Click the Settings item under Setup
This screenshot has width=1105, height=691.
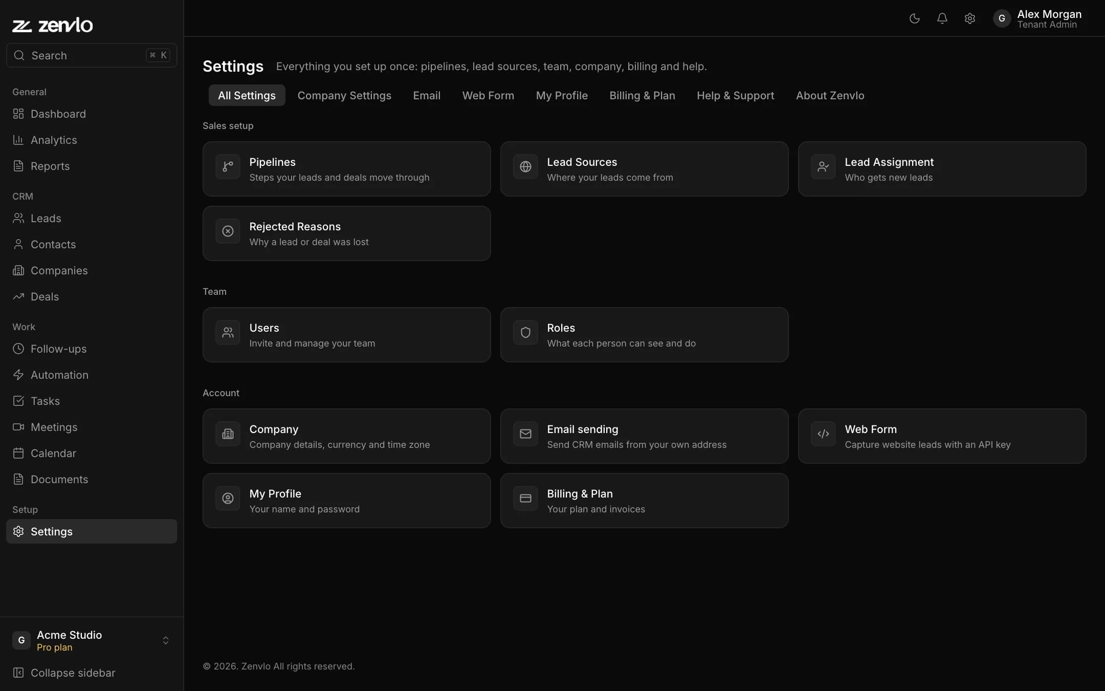92,531
